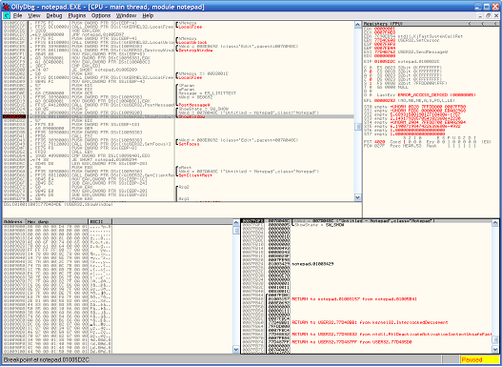Open the Help menu
The image size is (502, 367).
click(148, 15)
